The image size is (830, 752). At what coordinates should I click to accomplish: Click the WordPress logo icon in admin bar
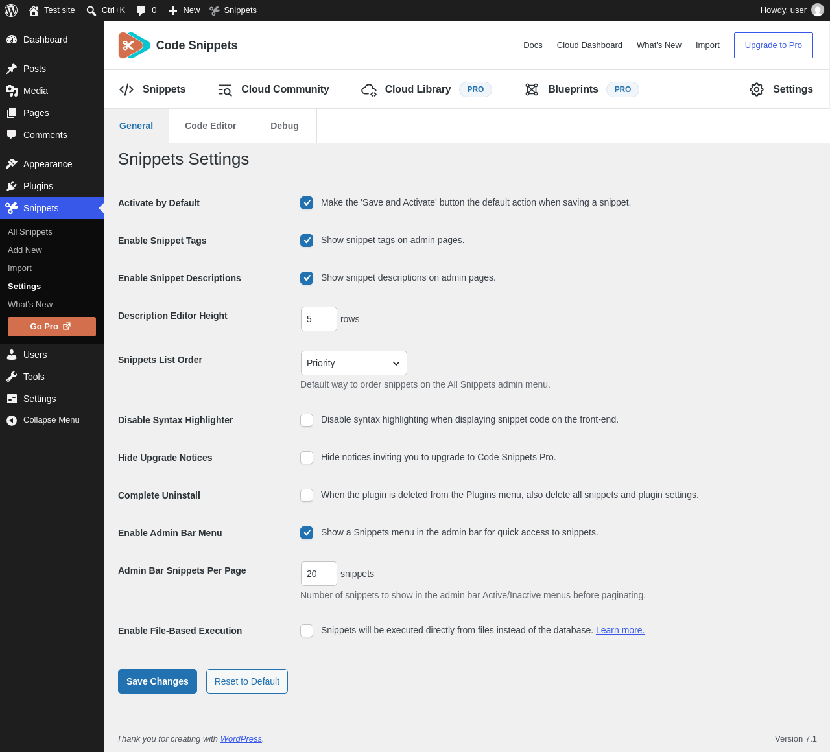[x=11, y=10]
